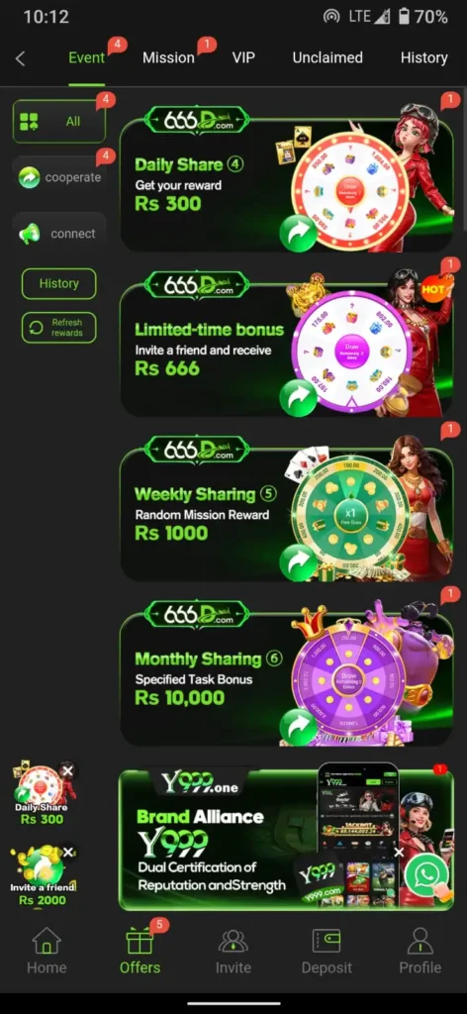Click the Refresh rewards button
The width and height of the screenshot is (467, 1014).
58,327
